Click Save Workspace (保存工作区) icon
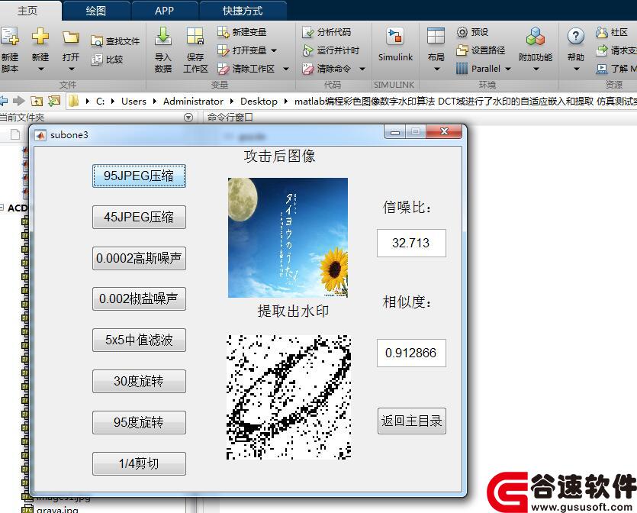Screen dimensions: 637x513 [195, 37]
